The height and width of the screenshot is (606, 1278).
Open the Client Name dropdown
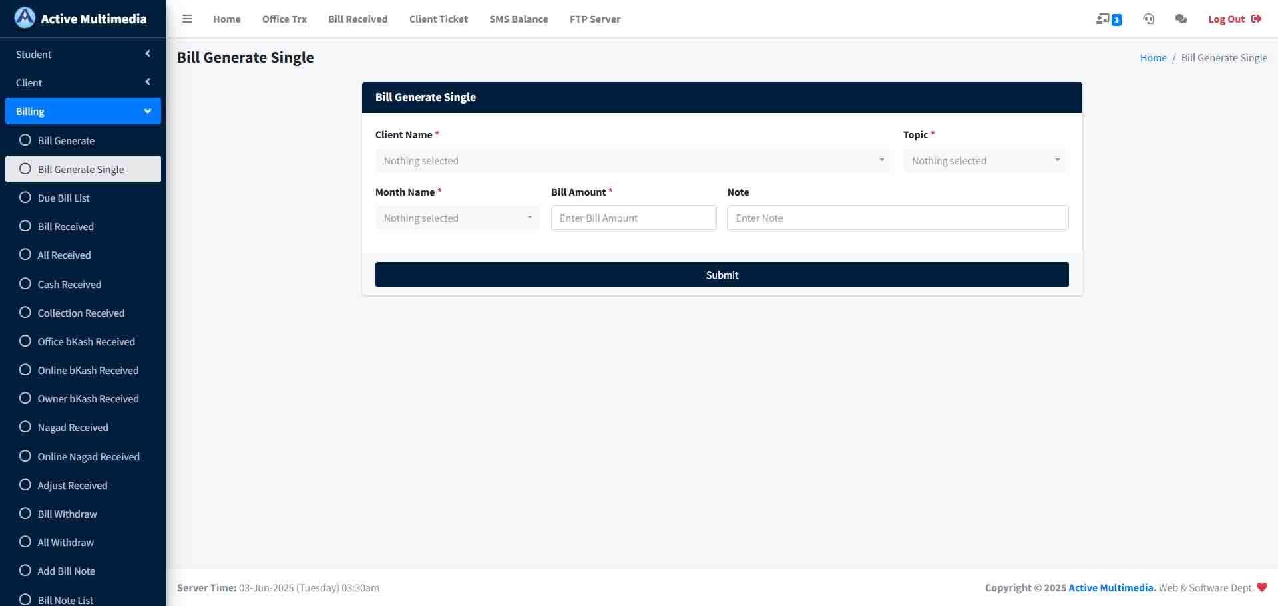pos(634,160)
